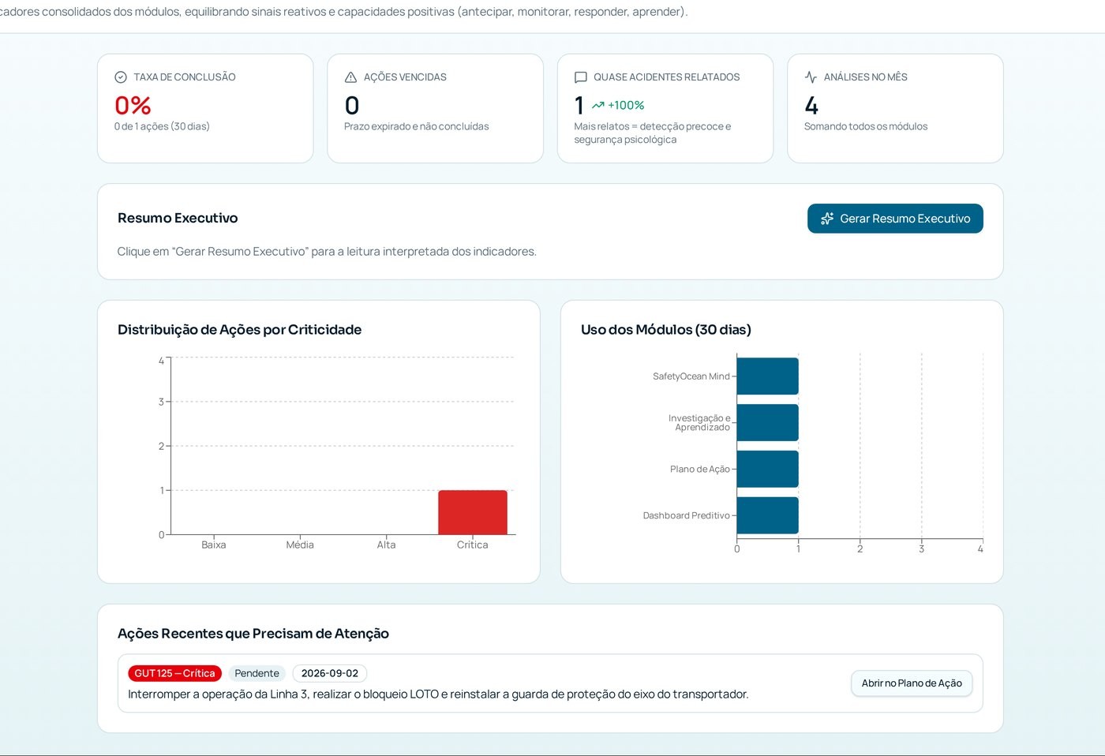
Task: Click the Plano de Ação bar in the chart
Action: point(767,469)
